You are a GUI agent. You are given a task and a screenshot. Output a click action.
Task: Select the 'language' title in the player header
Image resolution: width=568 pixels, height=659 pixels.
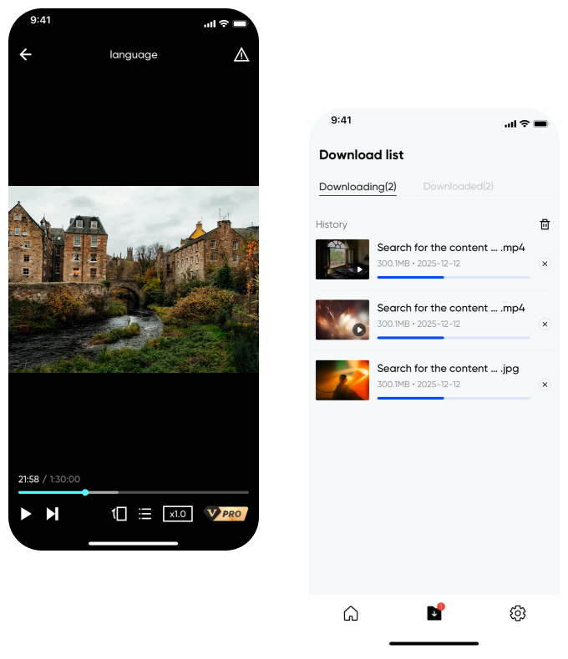pos(134,54)
